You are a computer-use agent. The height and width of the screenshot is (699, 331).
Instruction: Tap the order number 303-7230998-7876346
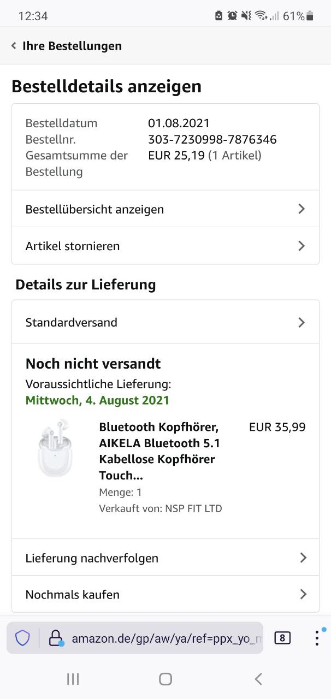[x=212, y=139]
